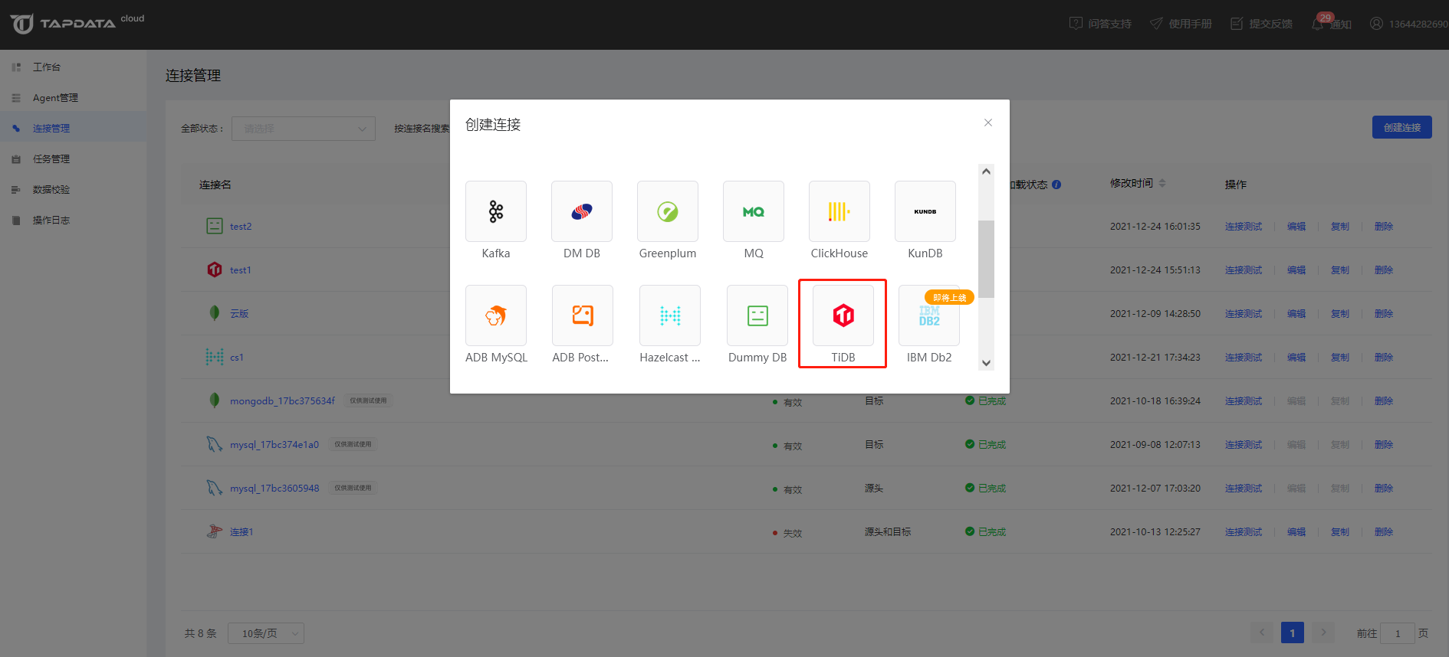Viewport: 1449px width, 657px height.
Task: Open the Q&A support link
Action: click(1100, 24)
